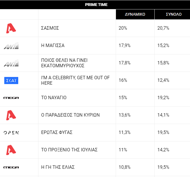Click the Alpha logo beside Ο ΠΑΡΑΔΕΙΣΟΣ ΤΩΝ ΚΥΡΙΩΝ
190x177 pixels.
11,115
